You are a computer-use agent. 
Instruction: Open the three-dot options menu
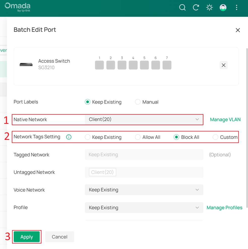coord(236,7)
